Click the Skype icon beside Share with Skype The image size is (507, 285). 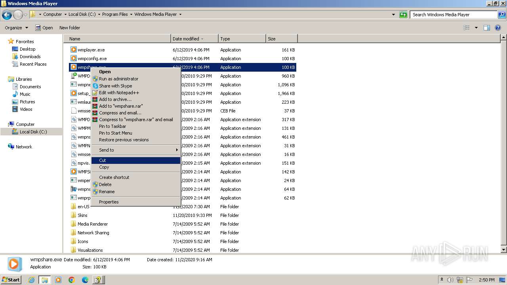(95, 86)
